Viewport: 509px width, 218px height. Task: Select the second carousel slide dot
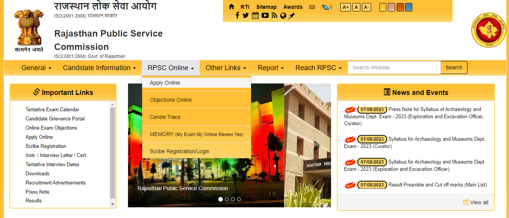tap(227, 199)
